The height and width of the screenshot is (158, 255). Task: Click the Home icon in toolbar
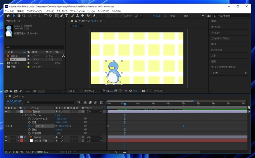pos(8,16)
